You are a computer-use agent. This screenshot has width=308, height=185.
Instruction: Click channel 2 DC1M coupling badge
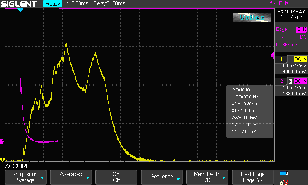coord(300,81)
